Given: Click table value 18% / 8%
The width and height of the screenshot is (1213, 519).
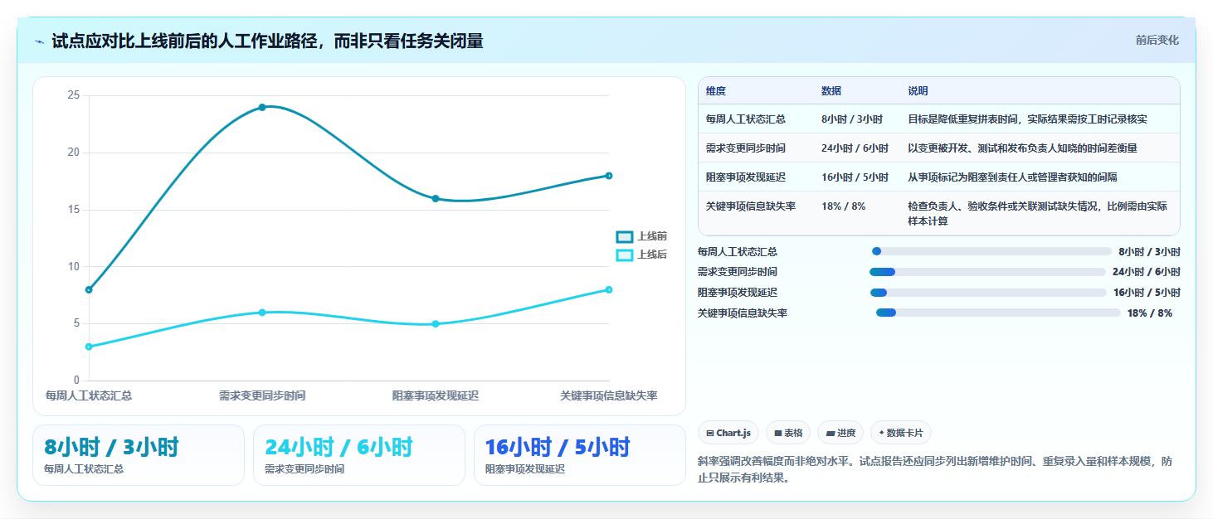Looking at the screenshot, I should (843, 206).
